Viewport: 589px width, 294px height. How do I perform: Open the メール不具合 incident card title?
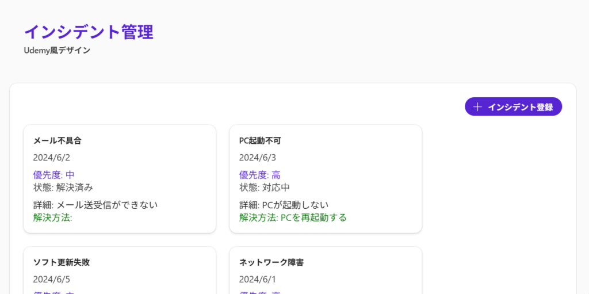pos(58,140)
